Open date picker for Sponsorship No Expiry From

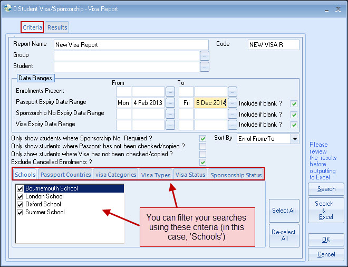coord(170,113)
